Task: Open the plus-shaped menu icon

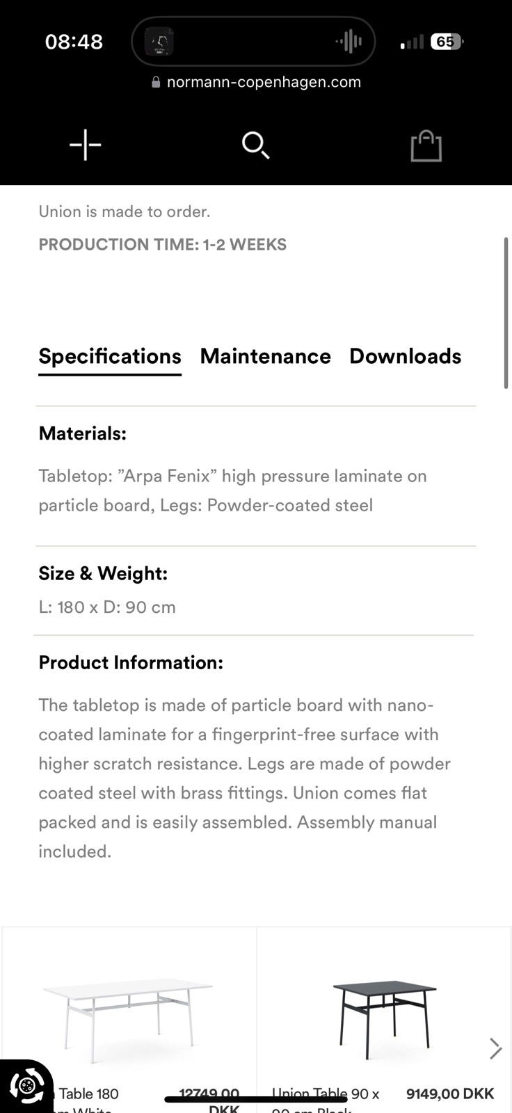Action: (x=86, y=145)
